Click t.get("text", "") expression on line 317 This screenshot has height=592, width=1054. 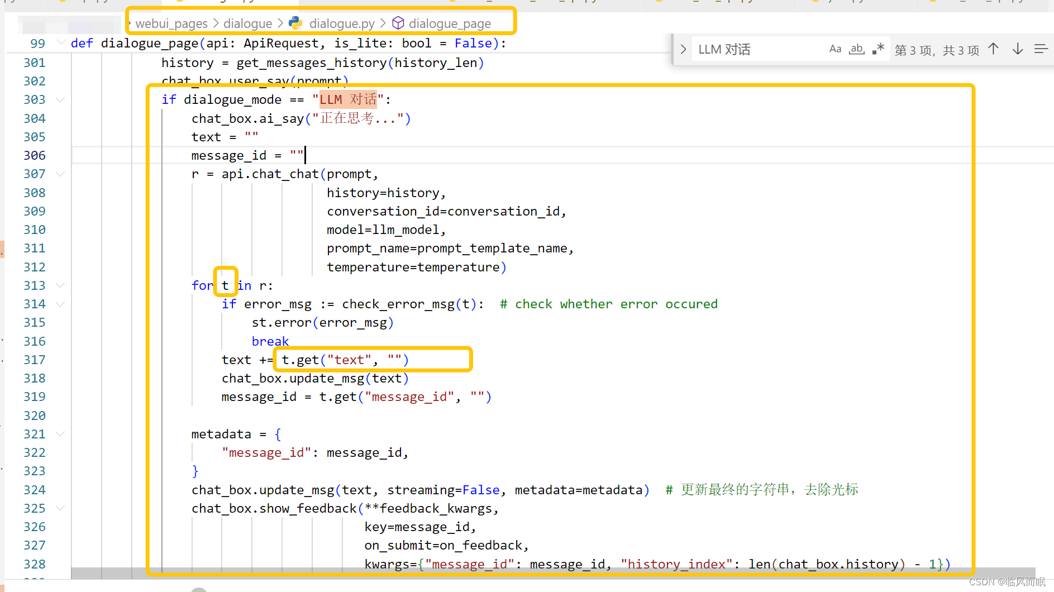click(345, 360)
